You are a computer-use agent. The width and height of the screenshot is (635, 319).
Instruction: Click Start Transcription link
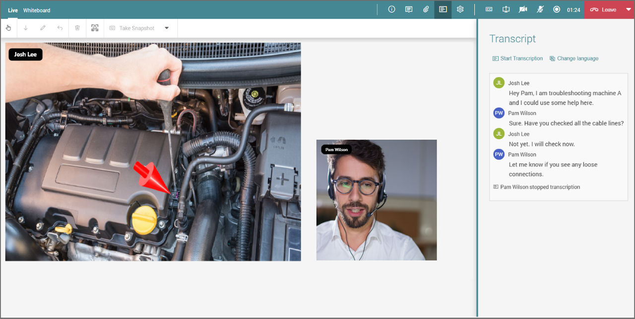(517, 58)
